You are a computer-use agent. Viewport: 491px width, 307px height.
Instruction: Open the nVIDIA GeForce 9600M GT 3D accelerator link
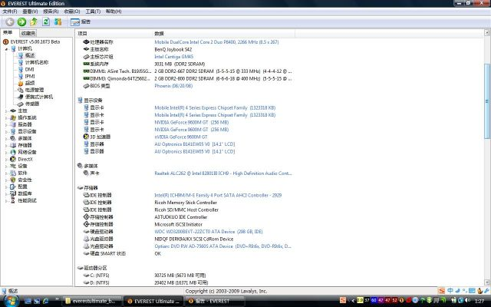(181, 137)
